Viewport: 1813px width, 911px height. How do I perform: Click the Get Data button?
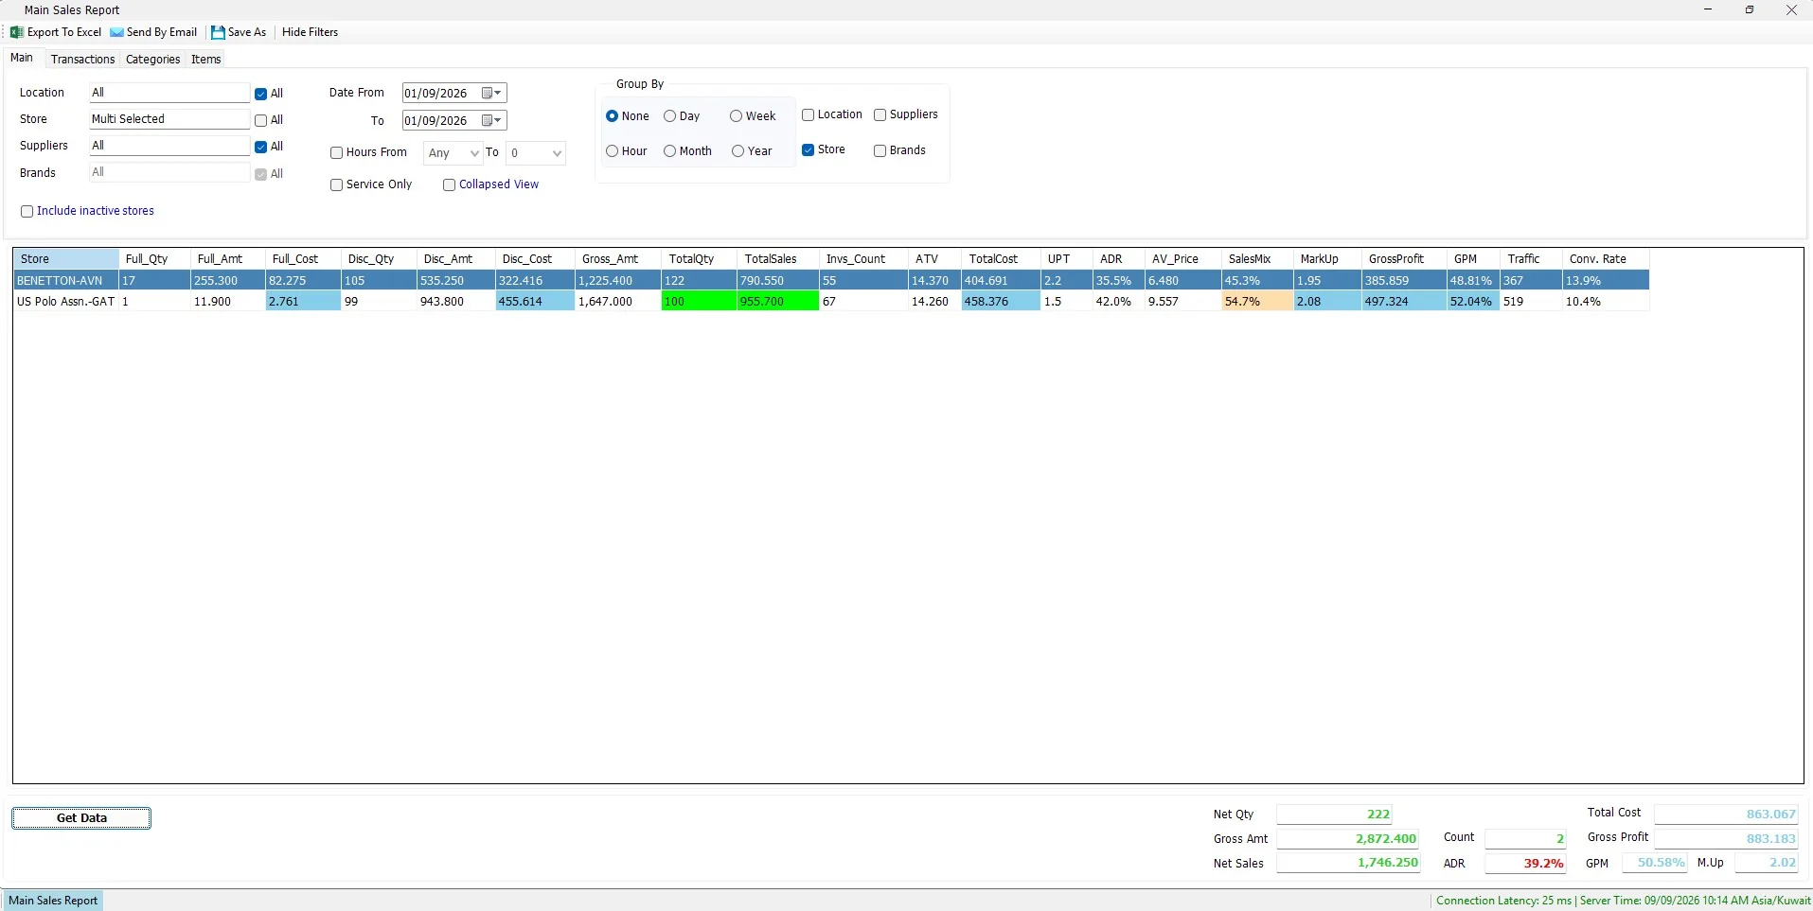[x=81, y=818]
